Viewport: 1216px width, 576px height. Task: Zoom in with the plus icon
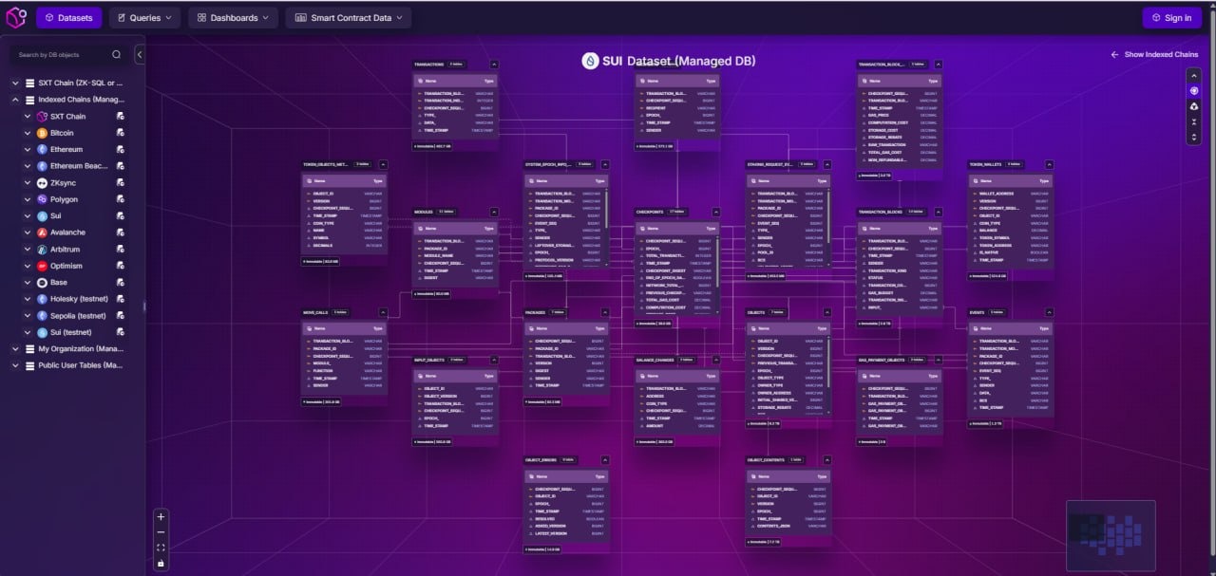[x=161, y=517]
